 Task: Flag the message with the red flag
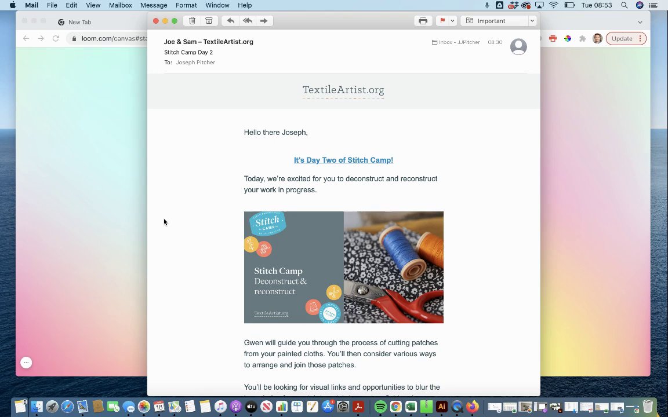tap(442, 21)
